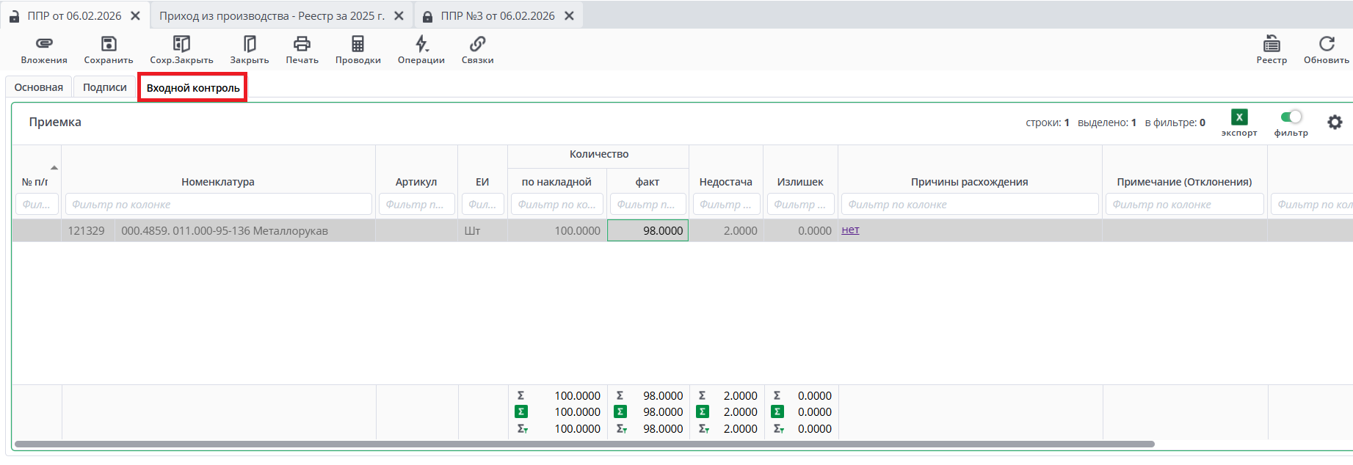Click the нет link in Причины расхождения

pos(850,230)
